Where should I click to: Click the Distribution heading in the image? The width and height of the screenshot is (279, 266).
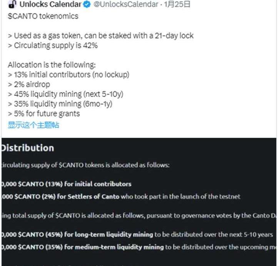coord(28,148)
